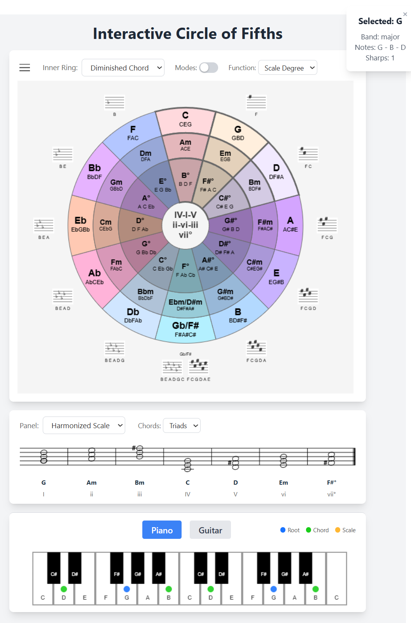Open the Inner Ring Diminished Chord dropdown
The image size is (411, 623).
[x=123, y=68]
